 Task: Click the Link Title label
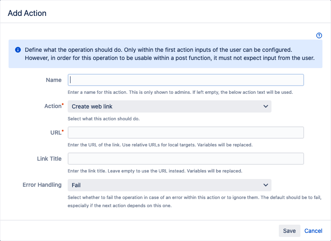49,159
